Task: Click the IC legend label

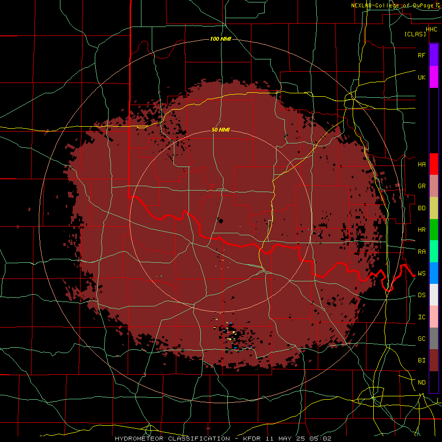Action: point(421,317)
